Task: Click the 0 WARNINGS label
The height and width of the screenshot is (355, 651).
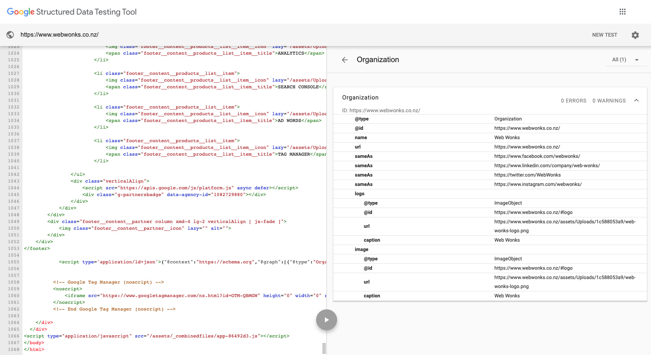Action: coord(609,101)
